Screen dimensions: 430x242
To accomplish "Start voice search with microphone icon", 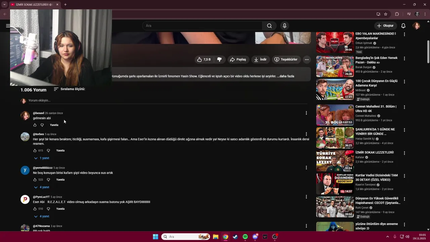I will click(285, 26).
